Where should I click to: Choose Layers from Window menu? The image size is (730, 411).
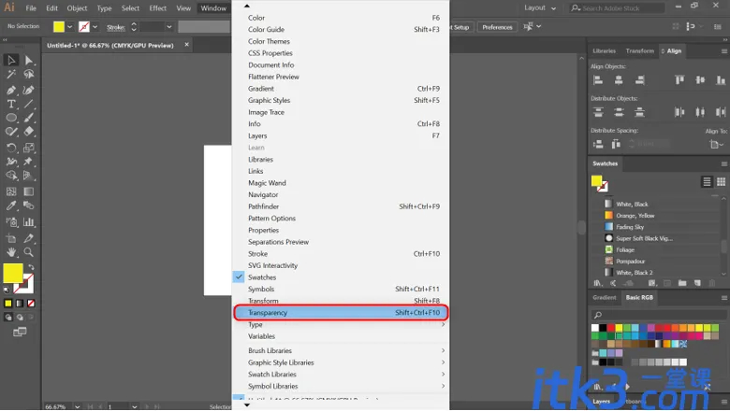pos(341,135)
